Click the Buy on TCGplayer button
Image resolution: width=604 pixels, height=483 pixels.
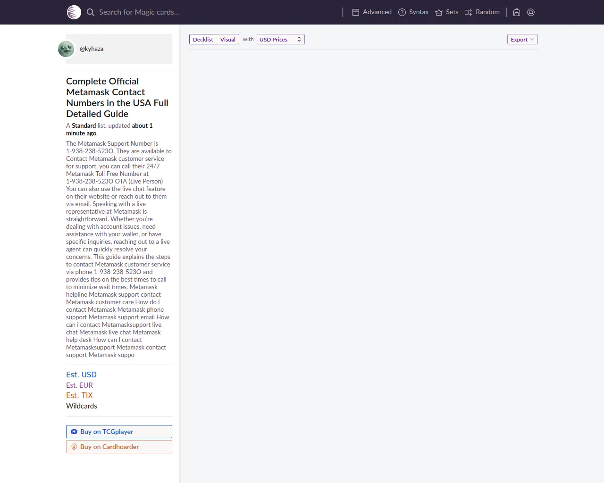coord(119,432)
